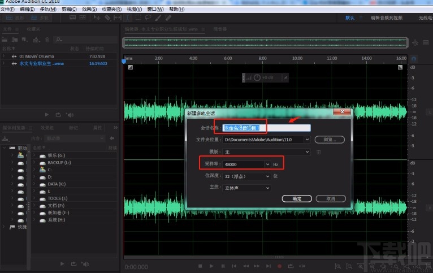
Task: Click the 取消 button in the dialog
Action: click(330, 198)
